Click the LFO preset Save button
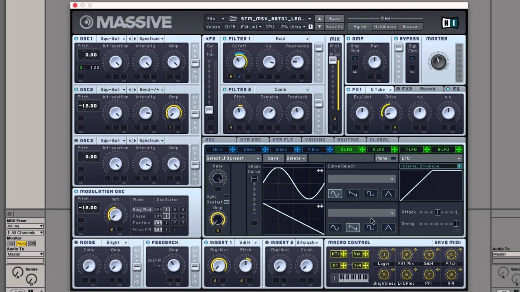 click(x=273, y=158)
